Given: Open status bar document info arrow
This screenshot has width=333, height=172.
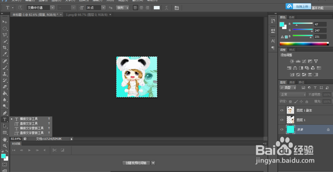Looking at the screenshot, I should 72,139.
